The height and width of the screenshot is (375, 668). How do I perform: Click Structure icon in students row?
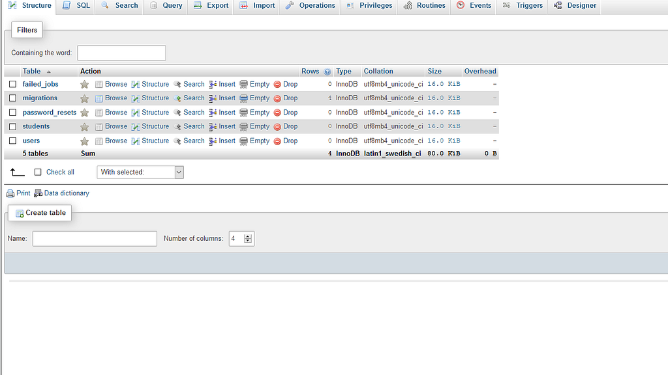tap(136, 127)
